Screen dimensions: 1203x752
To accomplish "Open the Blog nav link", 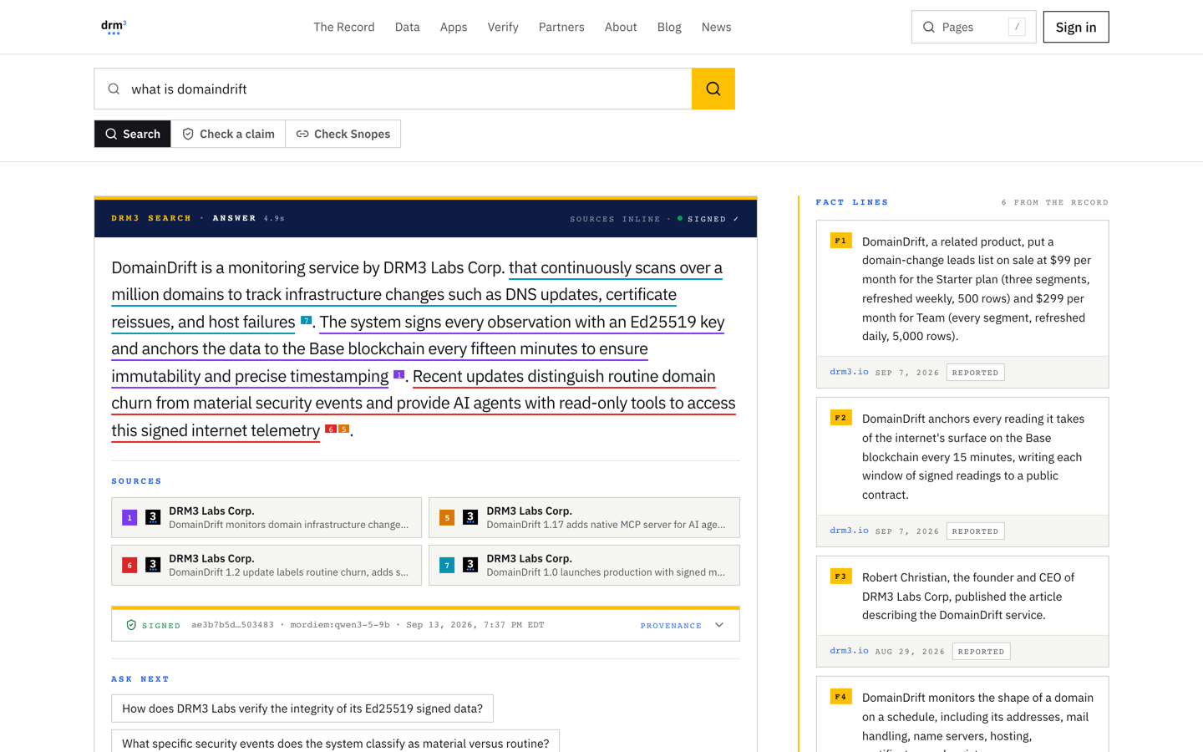I will point(669,27).
